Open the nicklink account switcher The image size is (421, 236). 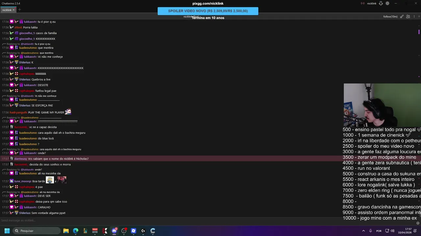pyautogui.click(x=372, y=3)
